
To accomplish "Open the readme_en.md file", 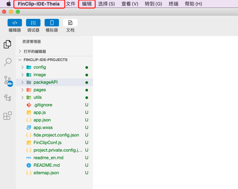I will [x=48, y=158].
